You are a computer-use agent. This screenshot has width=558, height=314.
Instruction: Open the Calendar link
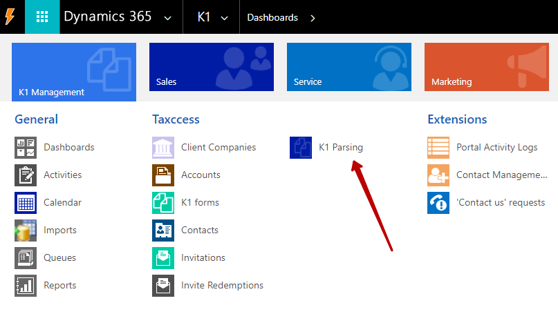tap(63, 202)
